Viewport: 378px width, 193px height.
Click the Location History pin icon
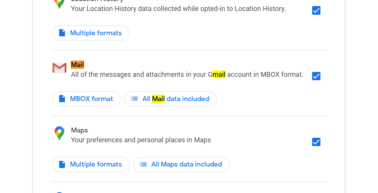[x=59, y=3]
